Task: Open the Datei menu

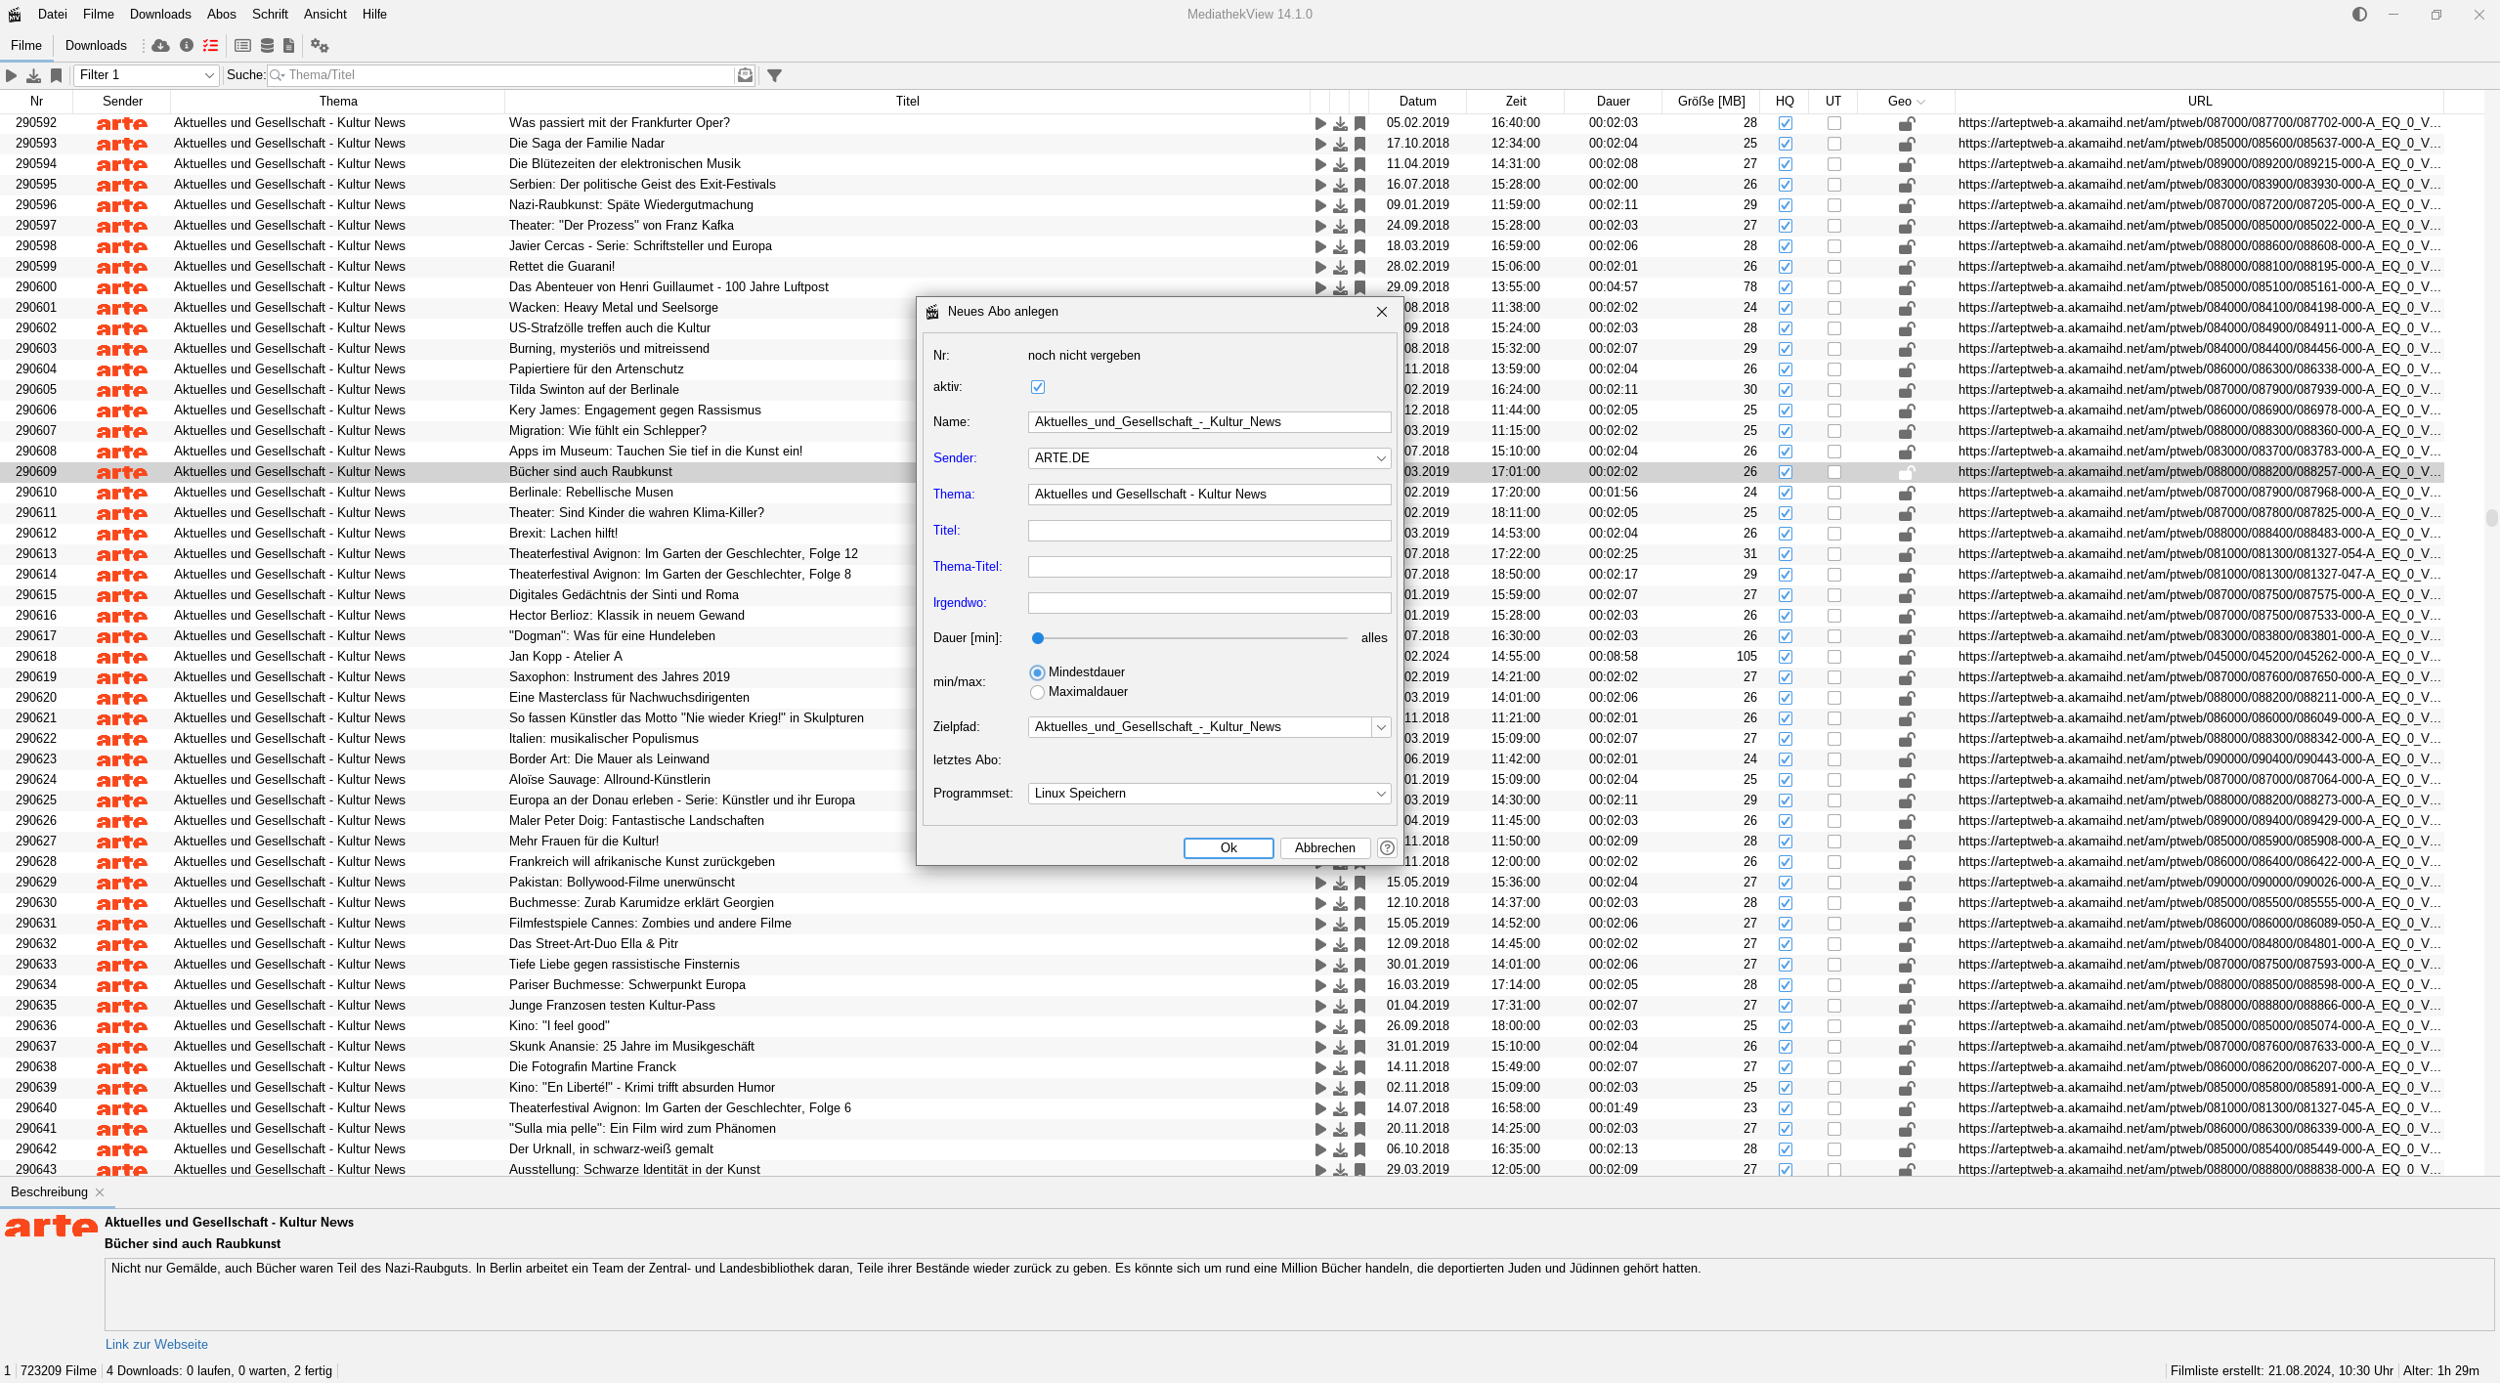Action: click(53, 15)
